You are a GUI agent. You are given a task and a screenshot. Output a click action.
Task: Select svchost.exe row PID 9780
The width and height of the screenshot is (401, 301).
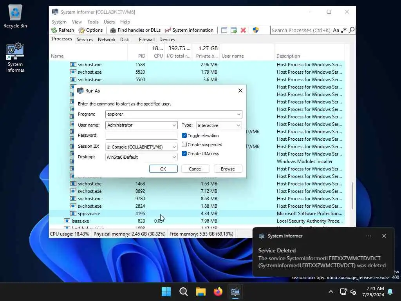coord(197,199)
